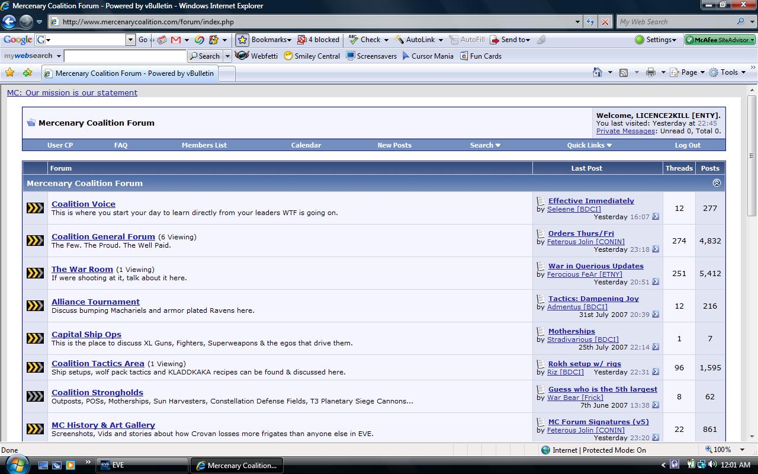Click 'MC: Our mission is our statement' link
The width and height of the screenshot is (758, 474).
(x=72, y=92)
